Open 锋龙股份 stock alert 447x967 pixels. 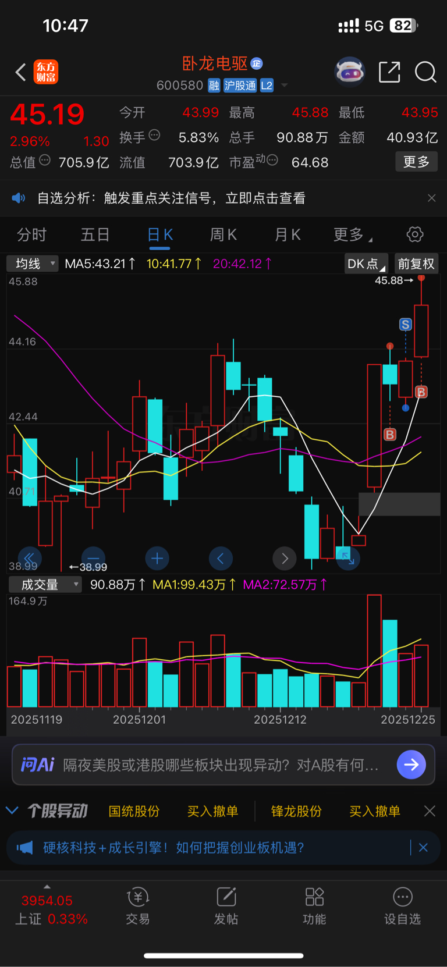296,811
